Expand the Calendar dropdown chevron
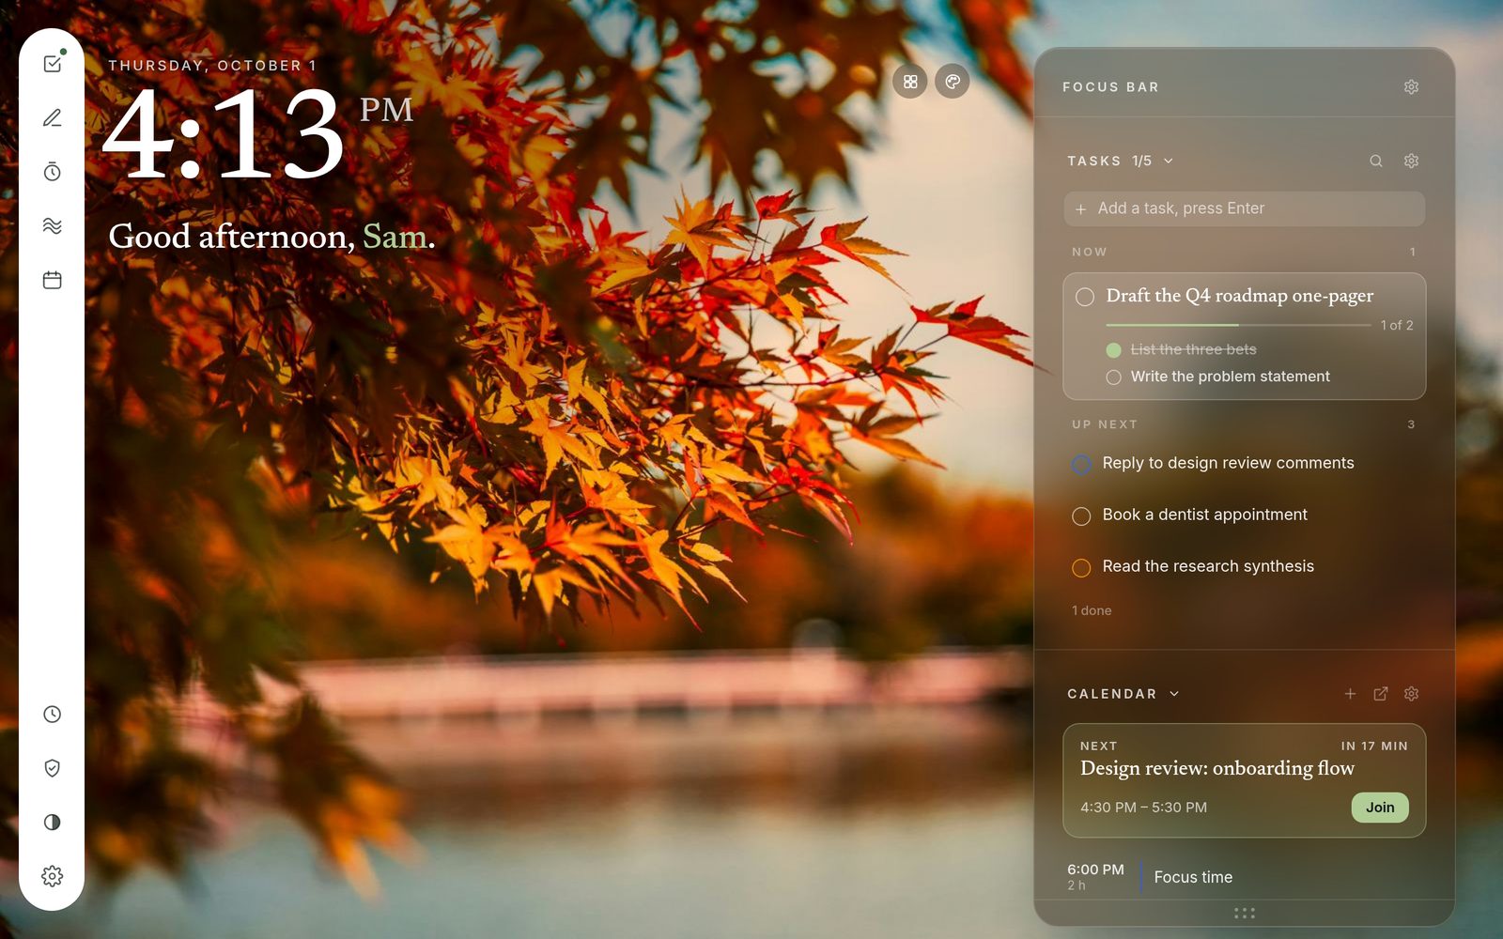The height and width of the screenshot is (939, 1503). coord(1174,694)
